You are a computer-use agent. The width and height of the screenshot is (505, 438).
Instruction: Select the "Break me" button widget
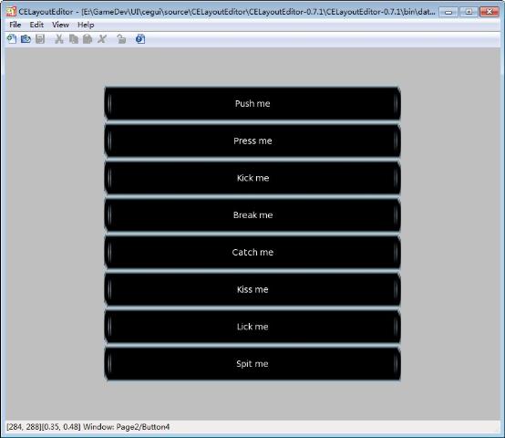(x=252, y=215)
